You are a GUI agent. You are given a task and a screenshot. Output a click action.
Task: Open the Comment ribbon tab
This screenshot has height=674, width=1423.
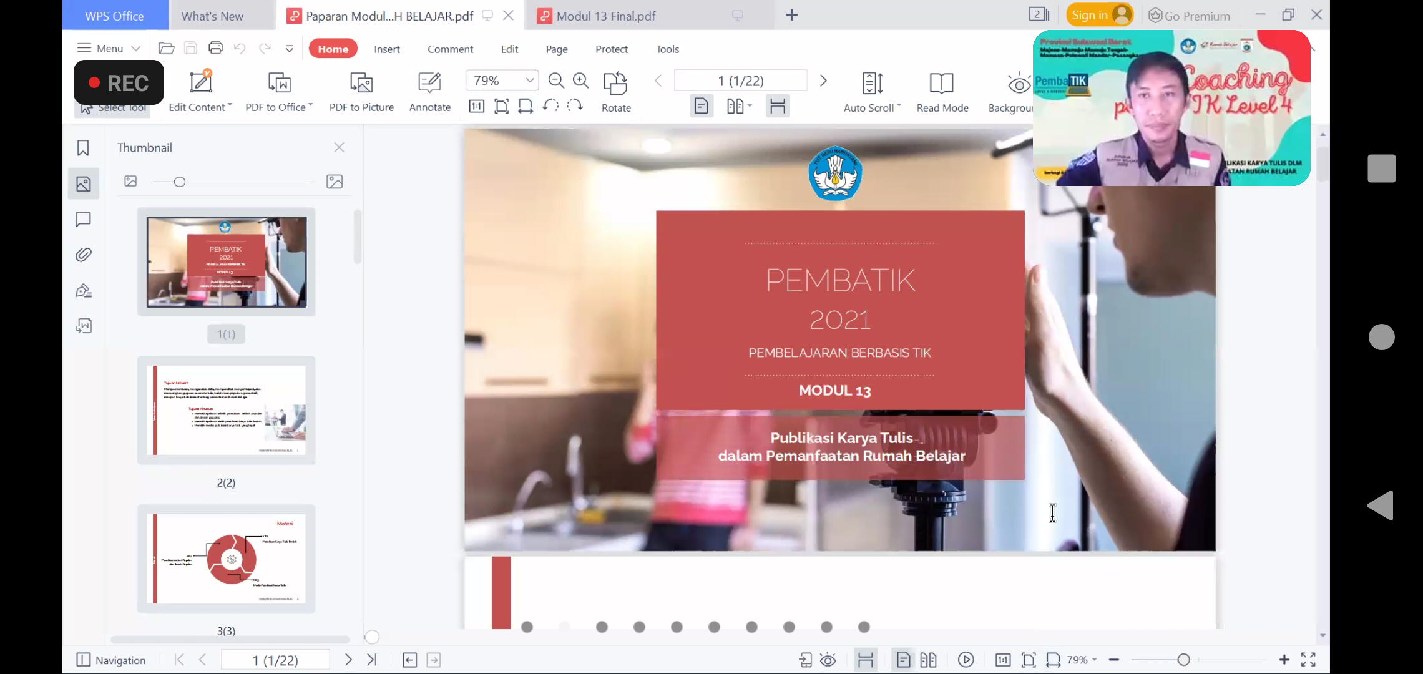(x=450, y=49)
